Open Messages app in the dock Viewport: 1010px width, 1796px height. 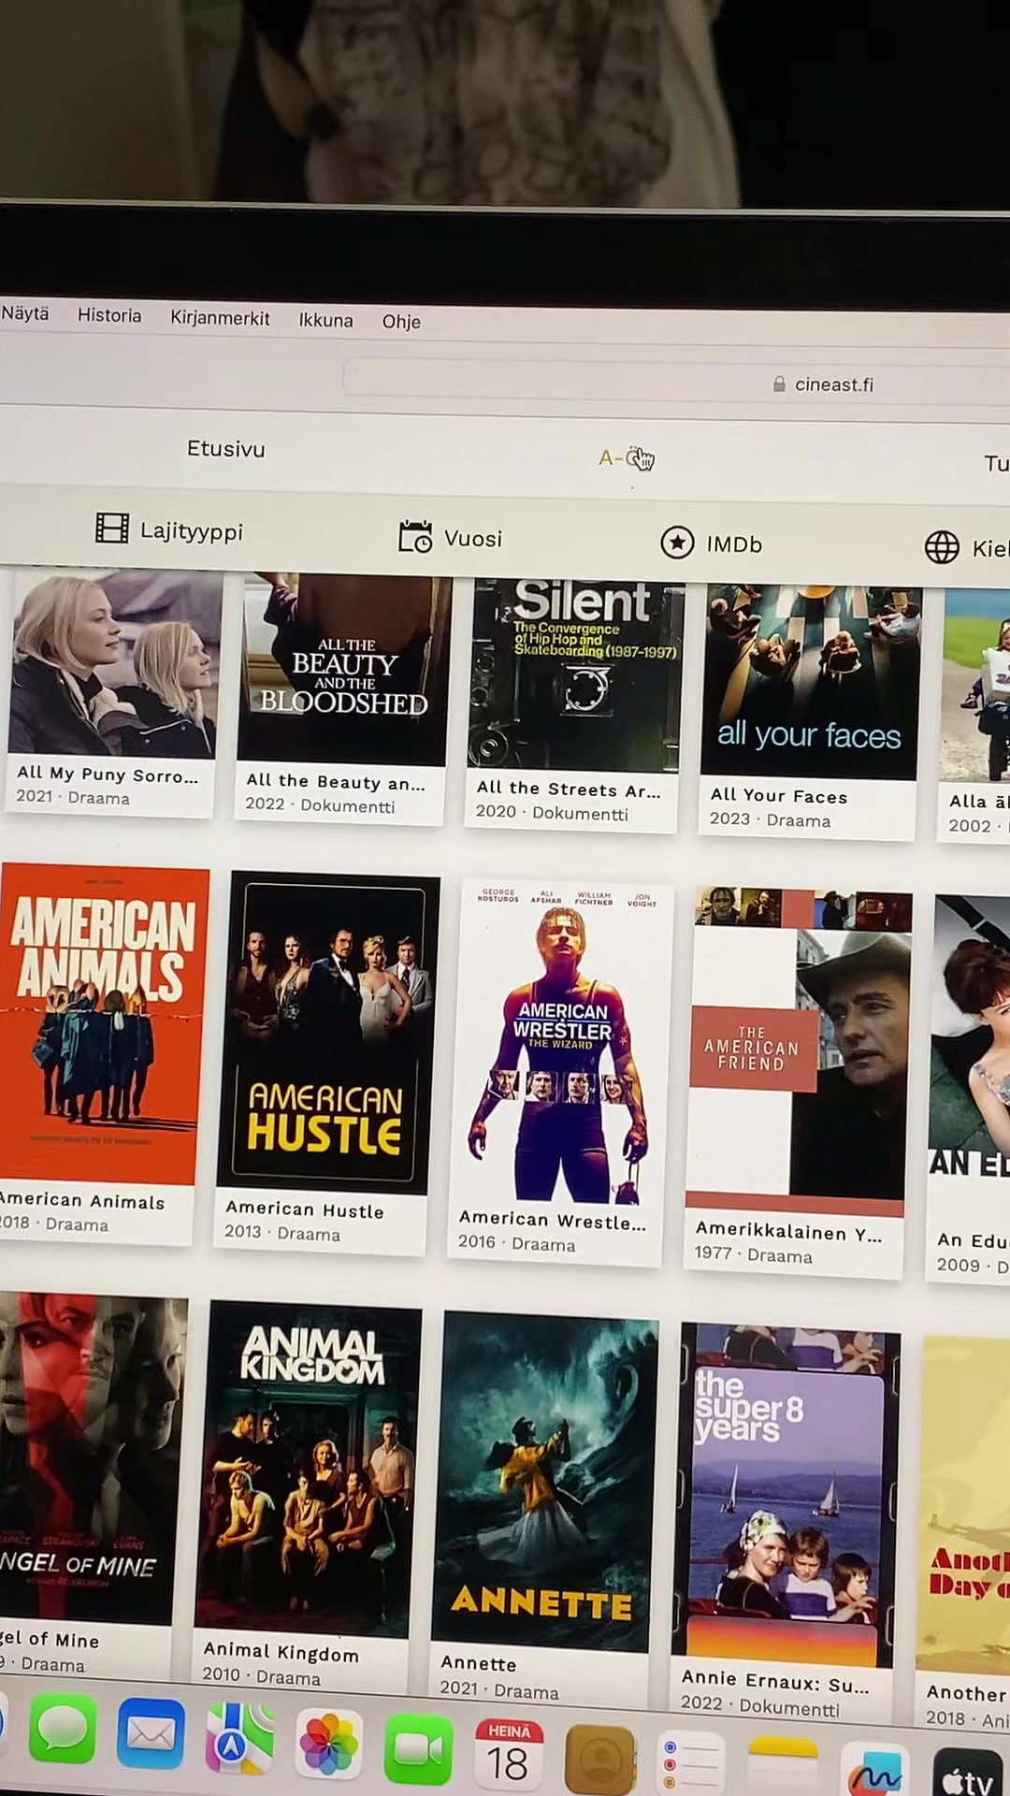coord(62,1730)
